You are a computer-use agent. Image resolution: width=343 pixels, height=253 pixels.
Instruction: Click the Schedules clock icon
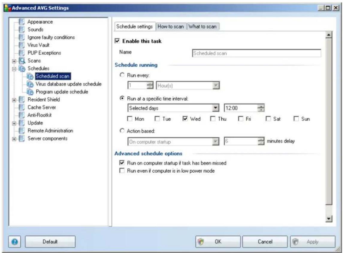tap(22, 69)
